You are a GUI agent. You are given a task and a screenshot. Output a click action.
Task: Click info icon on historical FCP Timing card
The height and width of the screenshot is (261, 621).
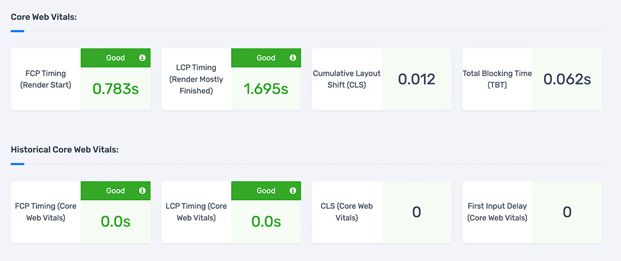click(x=143, y=191)
